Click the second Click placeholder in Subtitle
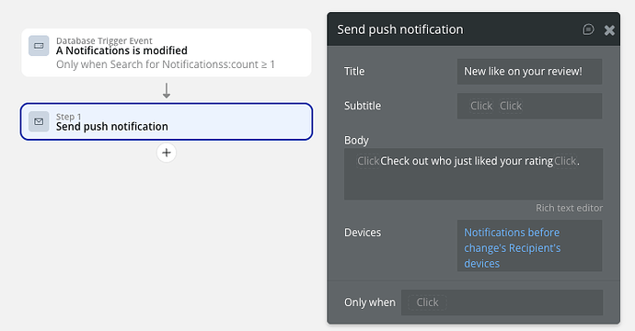Image resolution: width=635 pixels, height=331 pixels. [511, 106]
